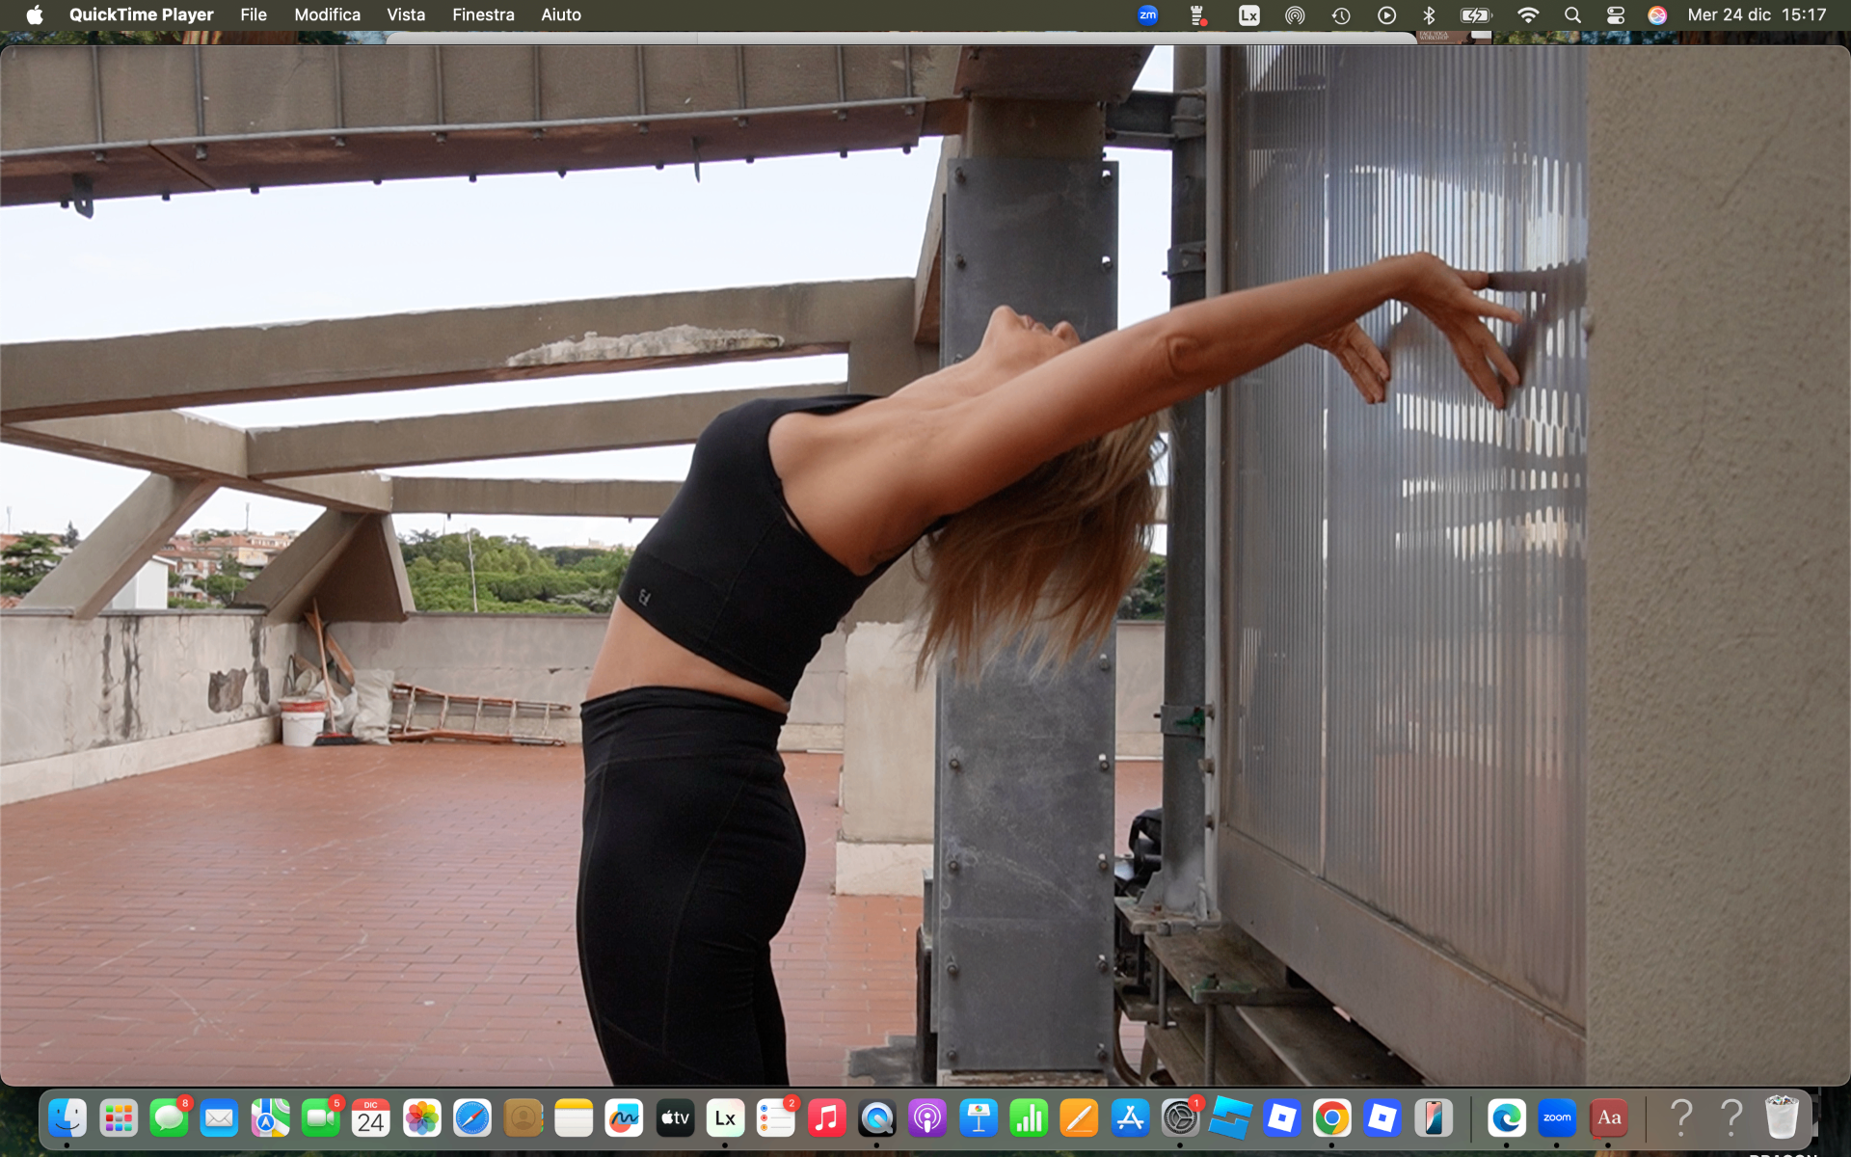The image size is (1851, 1157).
Task: Open the Trash in the Dock
Action: tap(1782, 1117)
